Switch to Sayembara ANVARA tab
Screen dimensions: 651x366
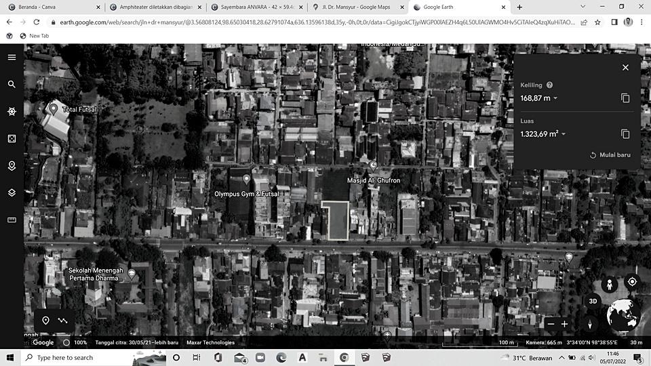257,7
